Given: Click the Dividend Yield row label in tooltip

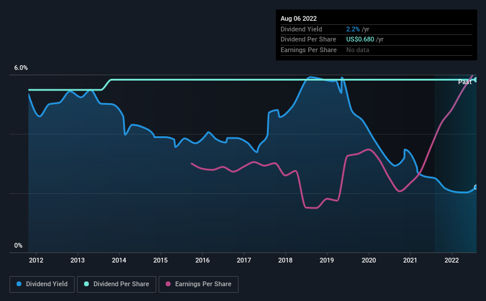Looking at the screenshot, I should pos(301,29).
